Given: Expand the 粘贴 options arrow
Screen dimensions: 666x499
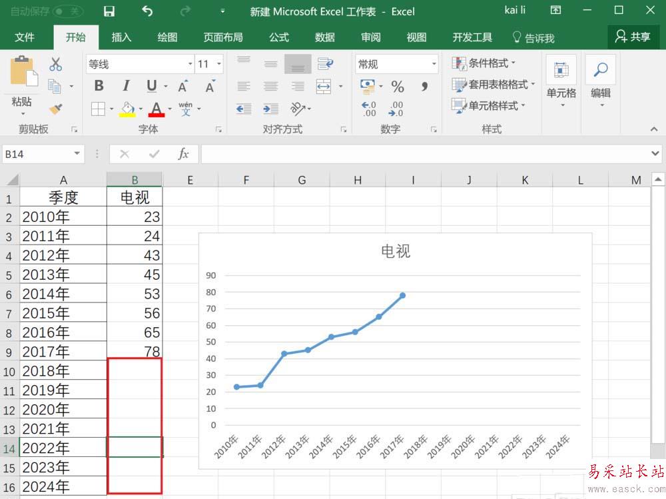Looking at the screenshot, I should click(x=23, y=113).
